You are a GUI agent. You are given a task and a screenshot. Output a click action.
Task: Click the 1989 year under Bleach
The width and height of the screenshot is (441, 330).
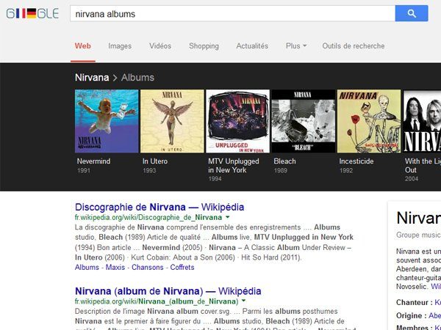(281, 170)
